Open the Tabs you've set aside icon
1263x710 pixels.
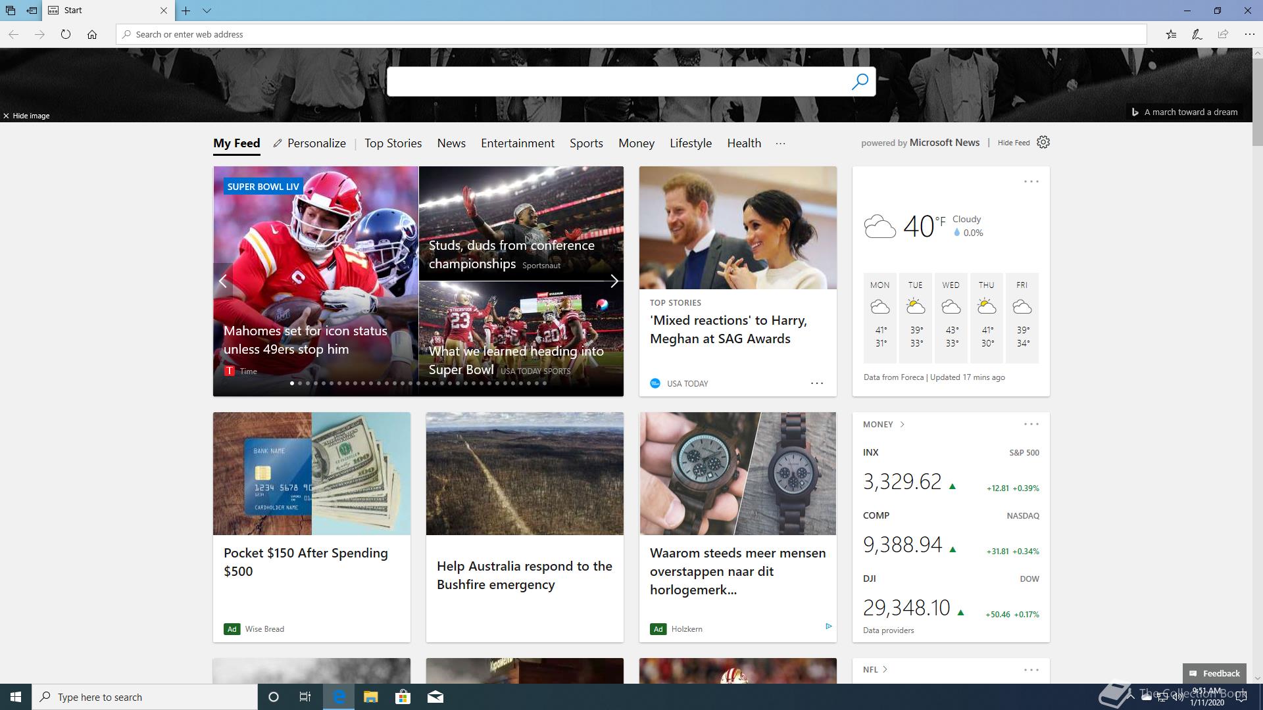11,11
